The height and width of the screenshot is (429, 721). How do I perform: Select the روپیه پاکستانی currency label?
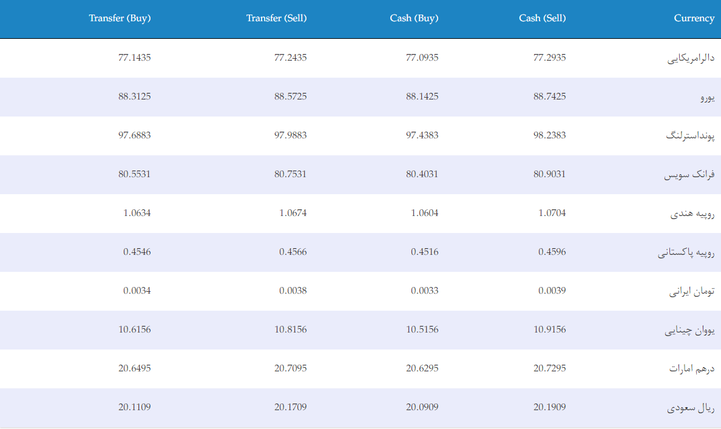[686, 252]
